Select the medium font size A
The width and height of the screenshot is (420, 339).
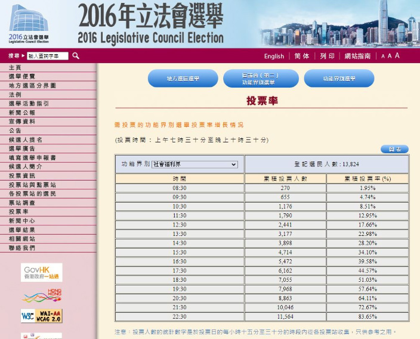[x=390, y=56]
